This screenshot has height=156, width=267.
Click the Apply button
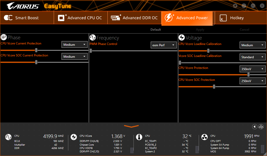[x=200, y=30]
